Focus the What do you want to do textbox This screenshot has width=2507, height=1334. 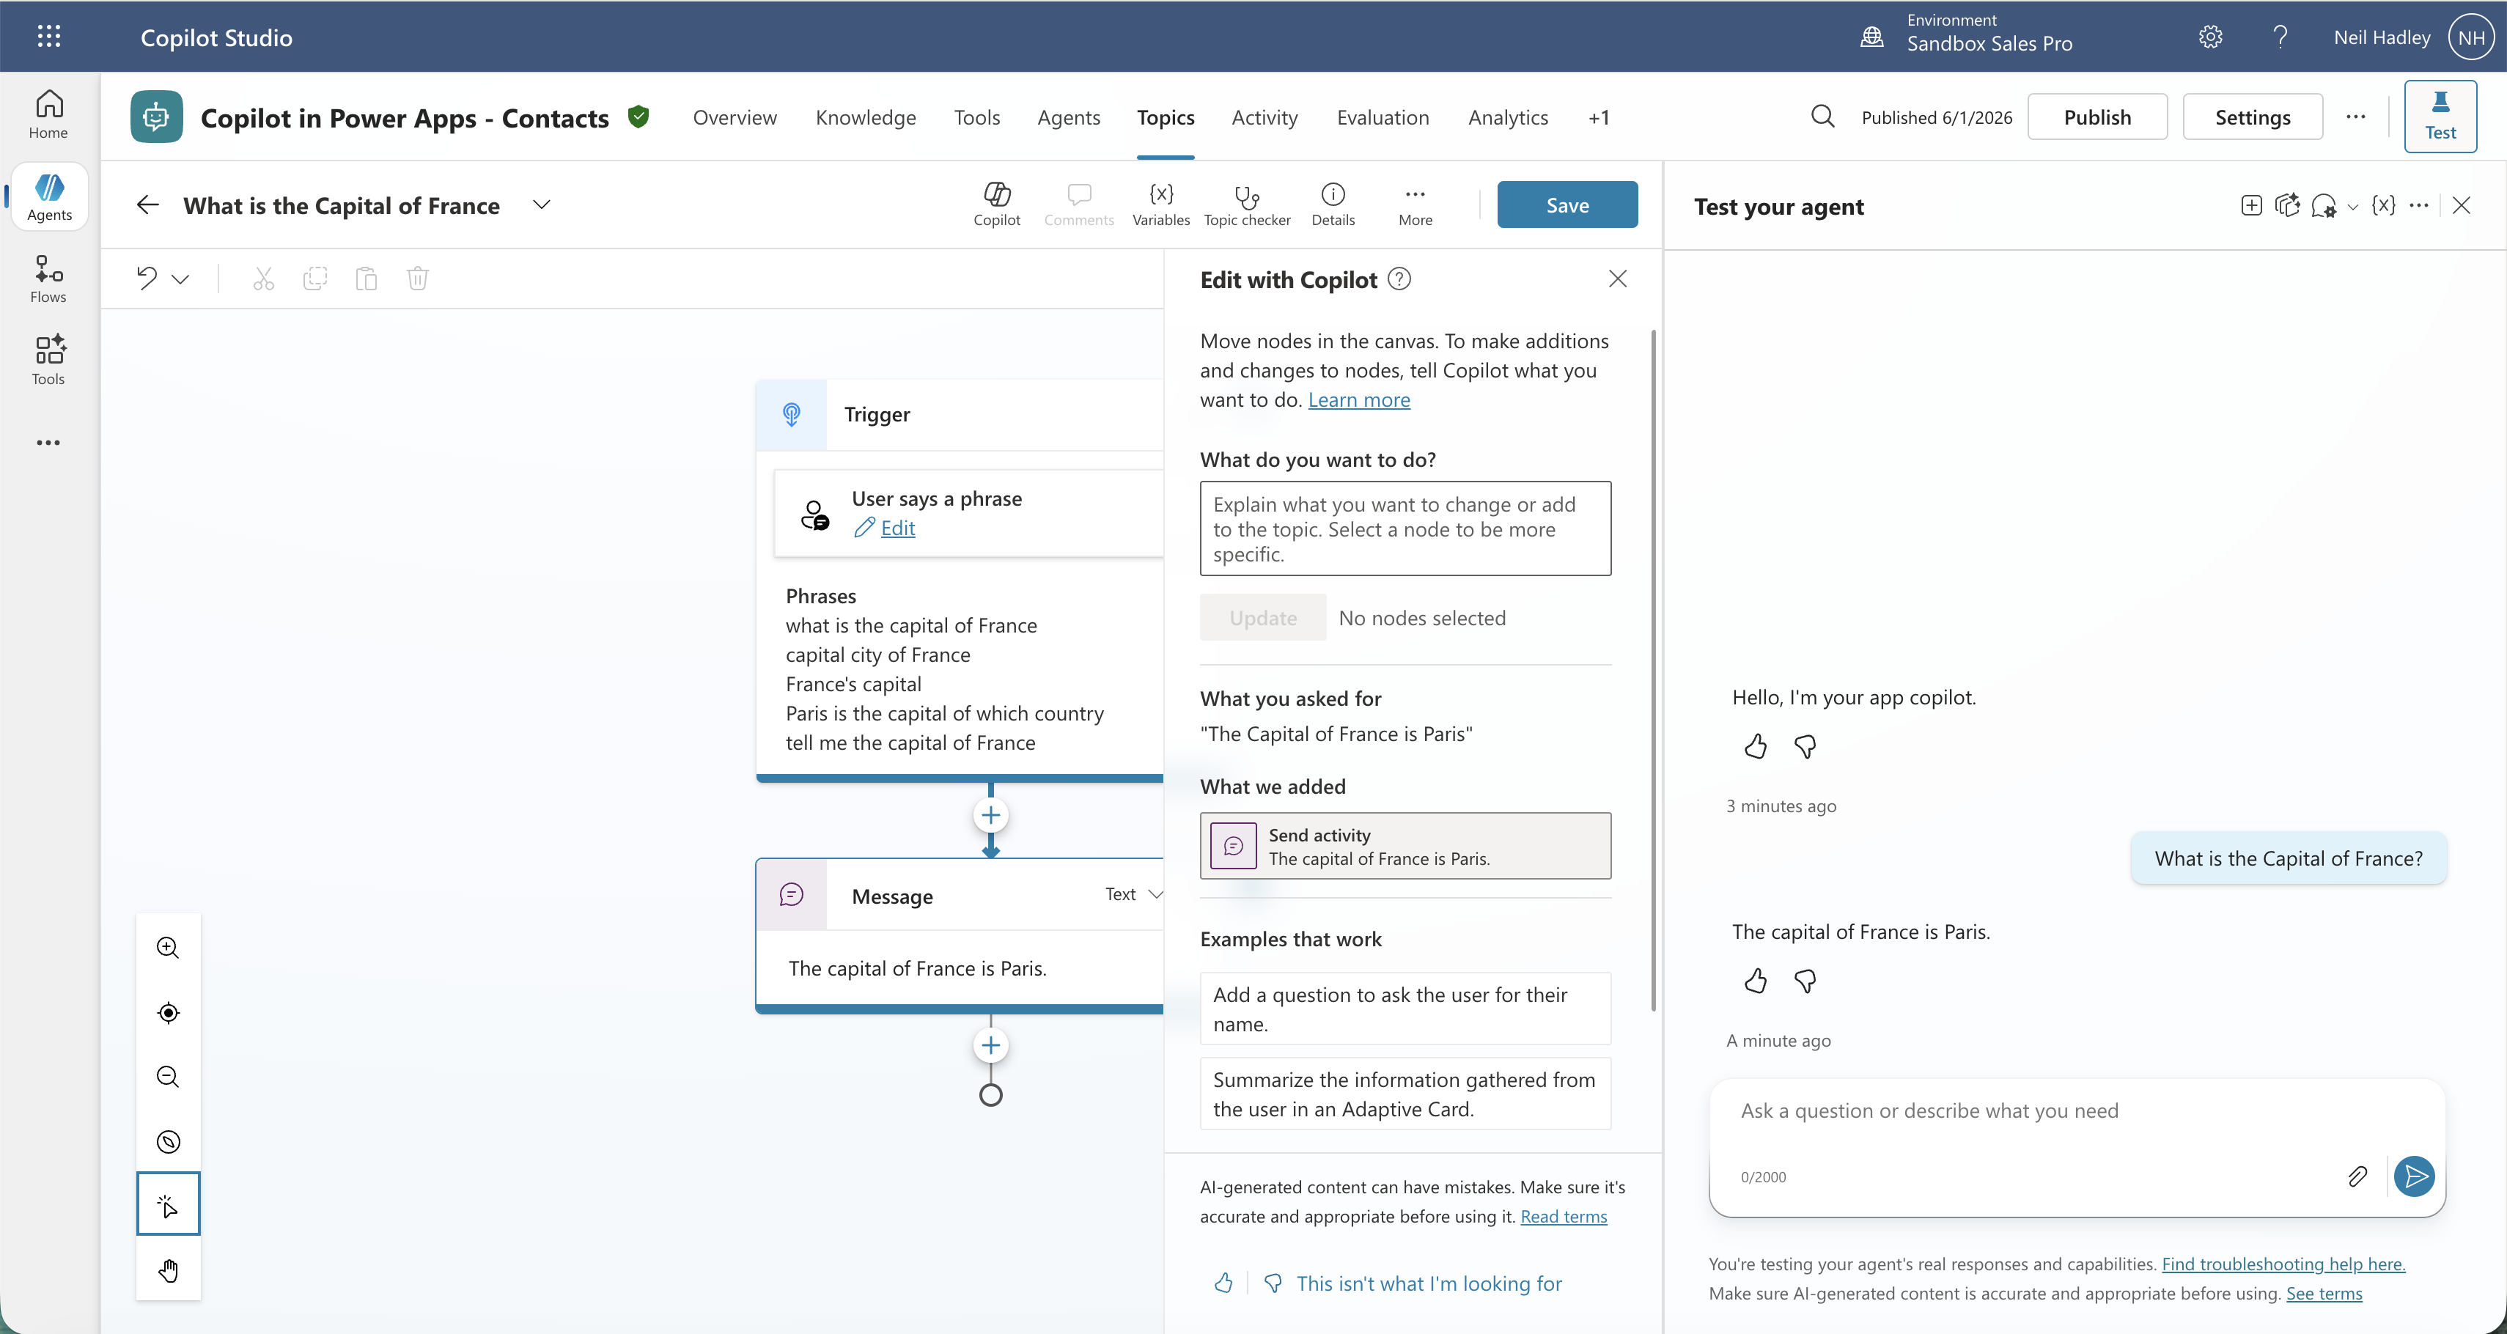[1405, 528]
